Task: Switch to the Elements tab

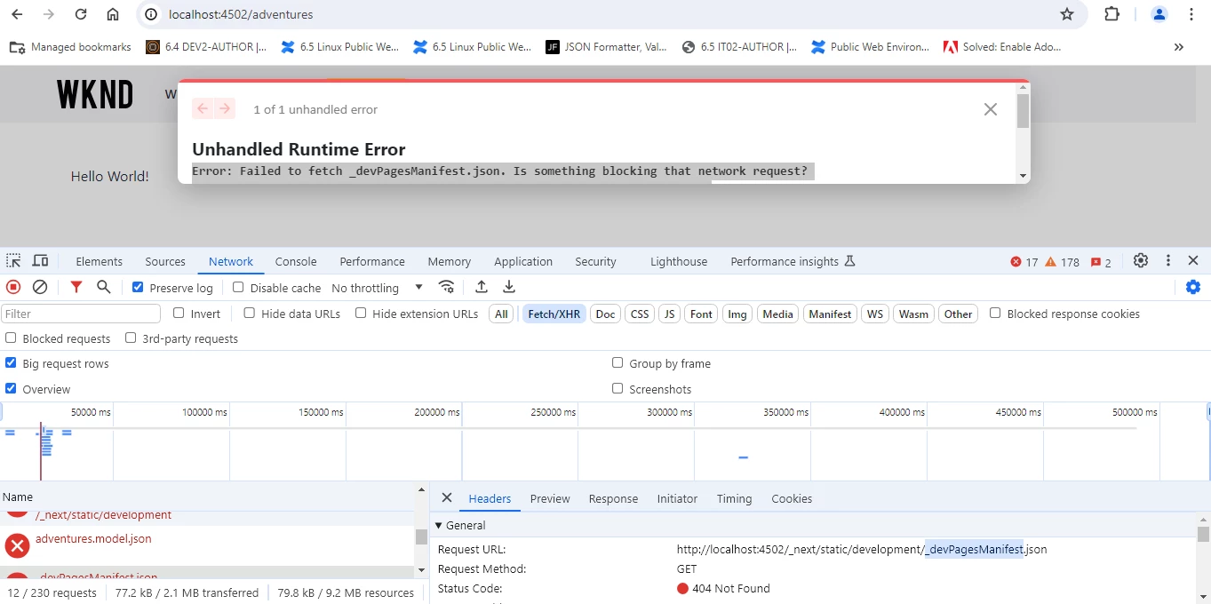Action: click(x=100, y=261)
